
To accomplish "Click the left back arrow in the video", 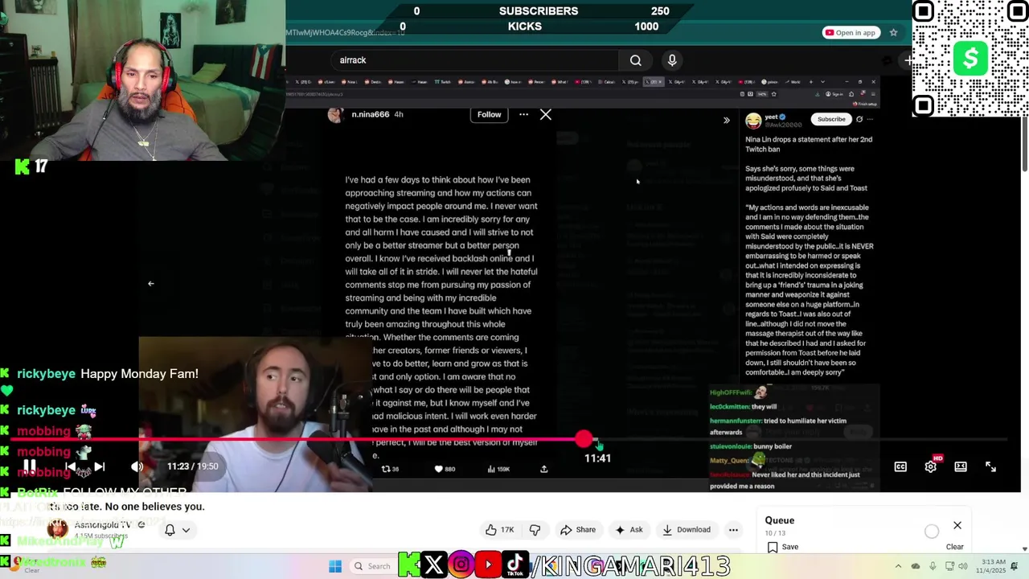I will [x=150, y=283].
